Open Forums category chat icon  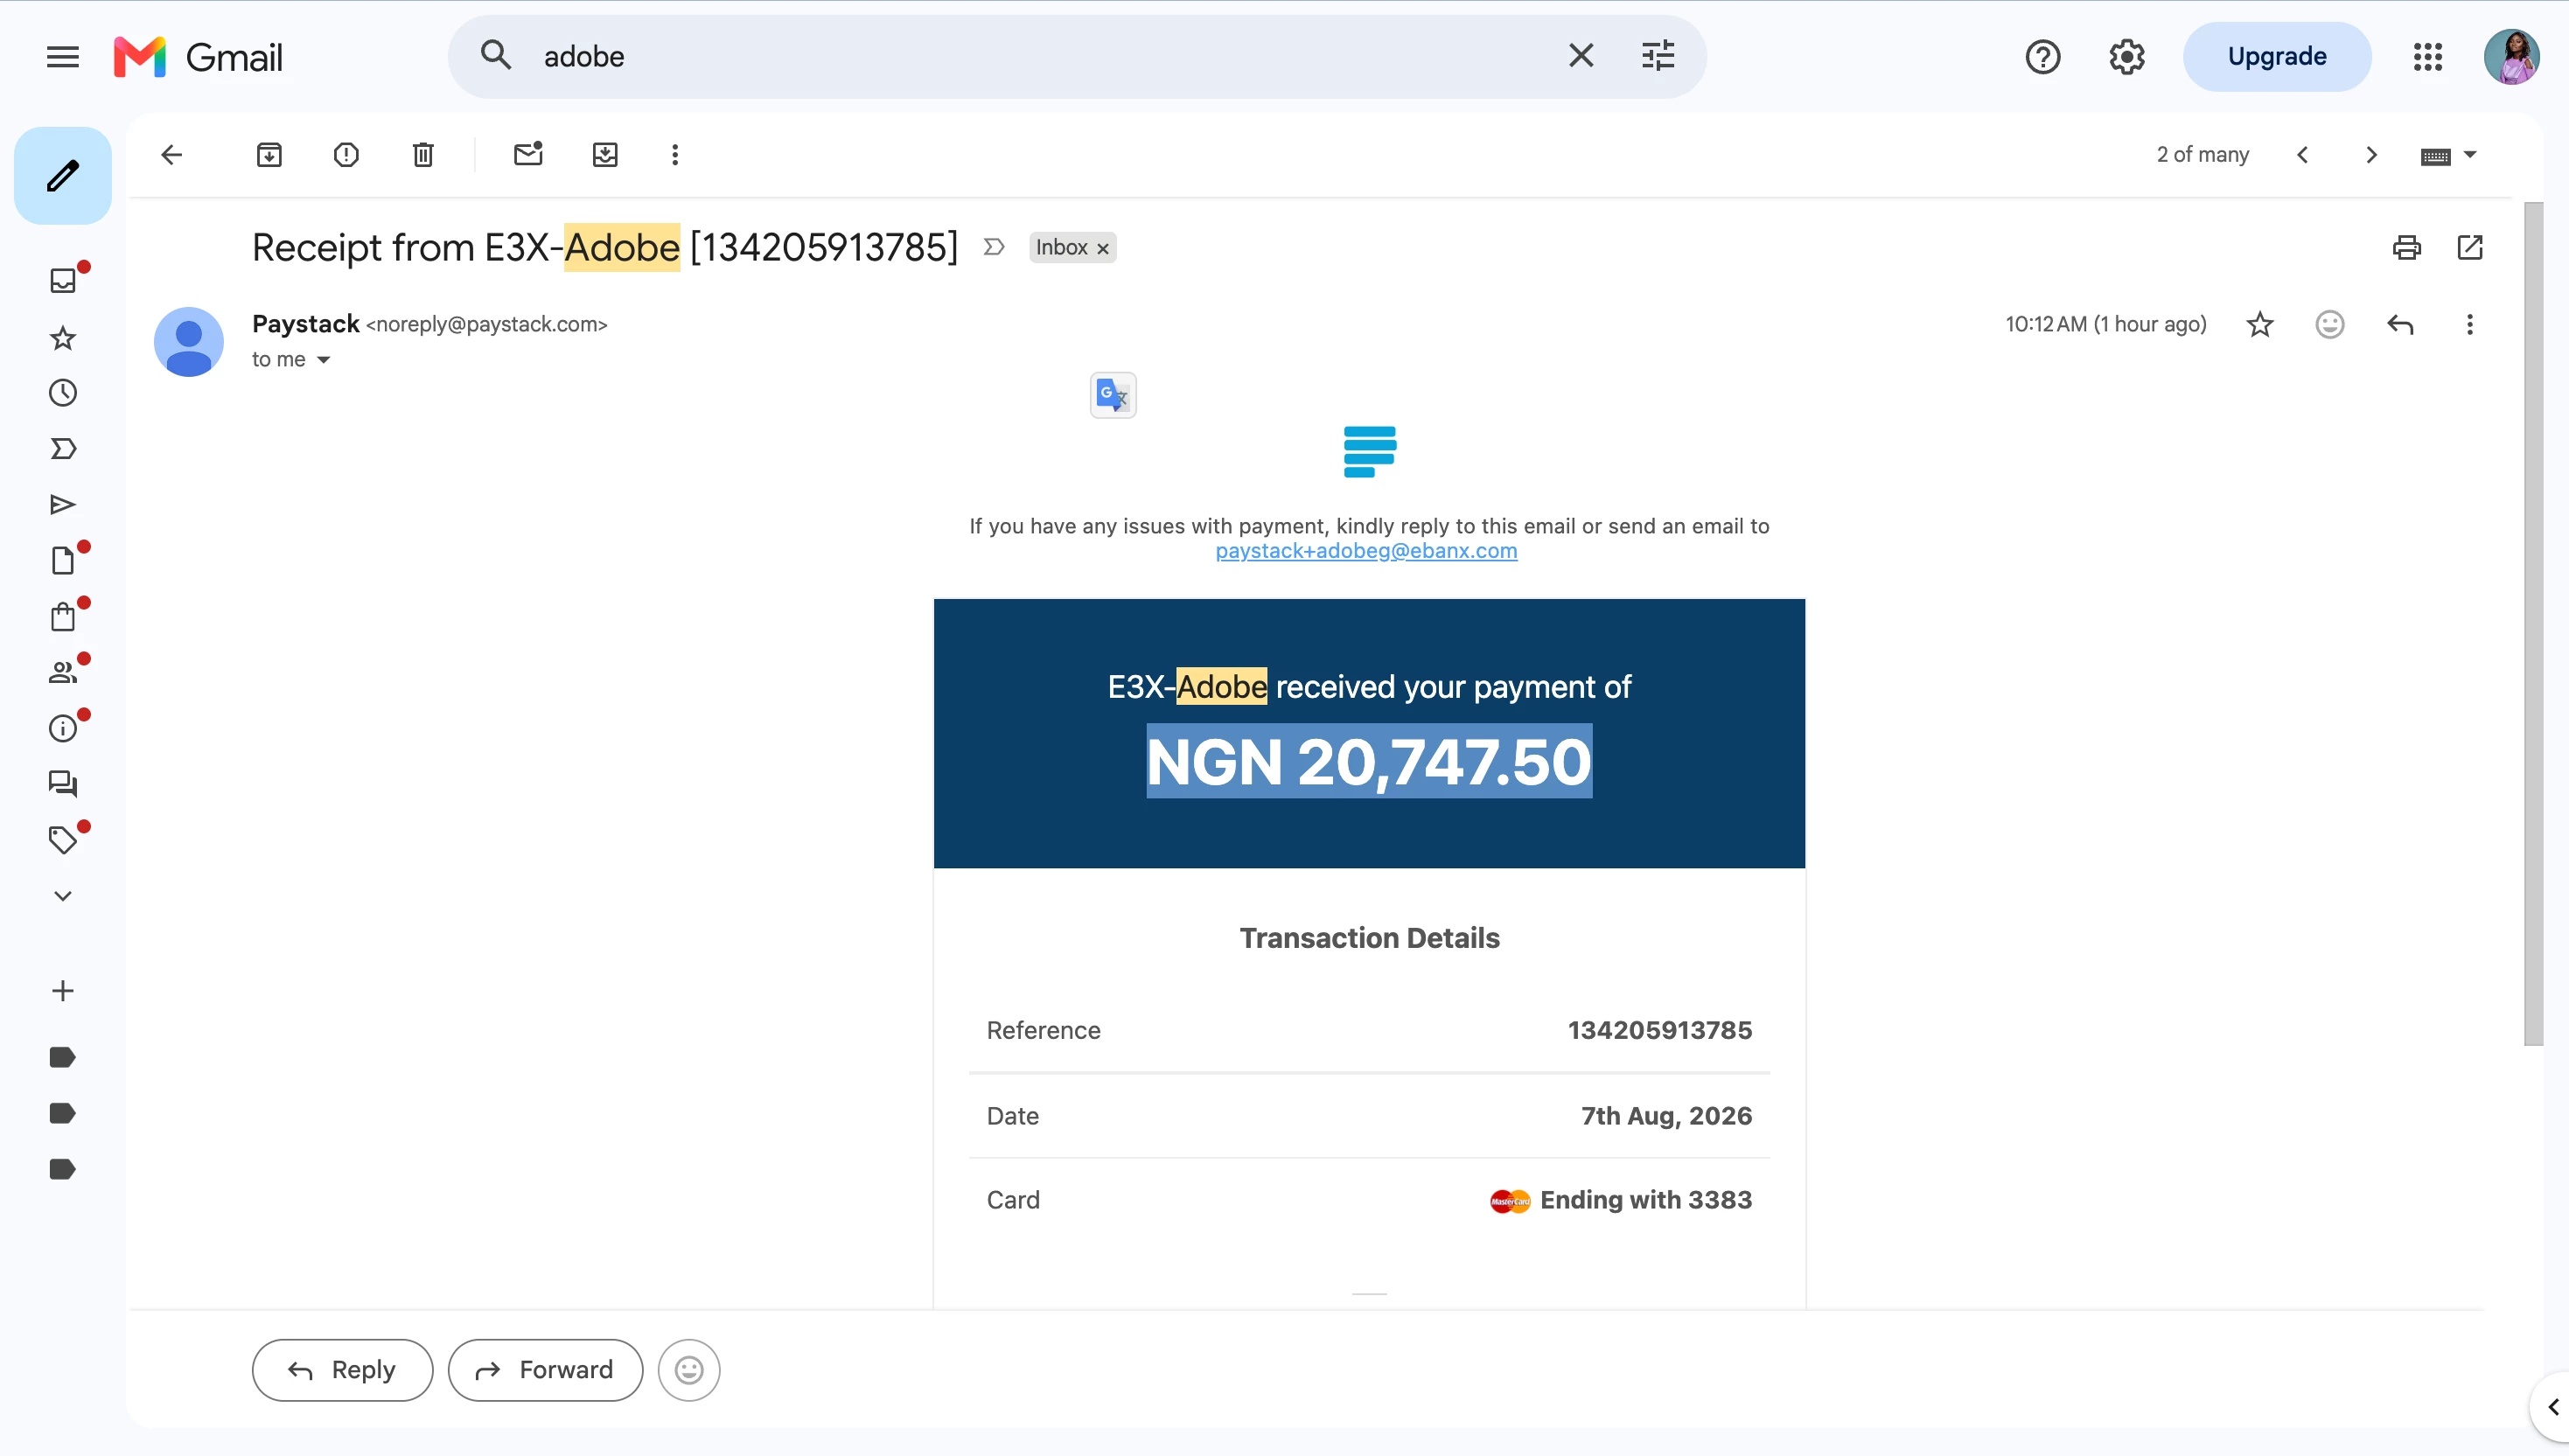[x=63, y=784]
